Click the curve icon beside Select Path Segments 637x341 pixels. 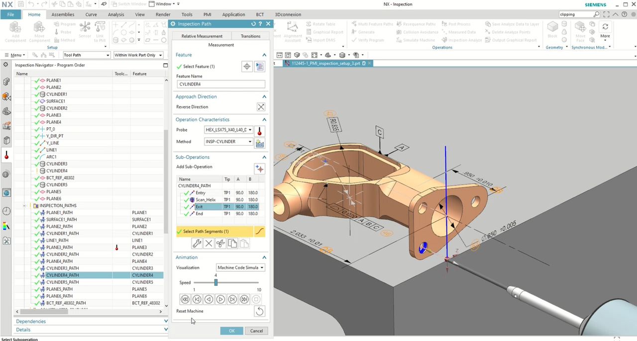tap(259, 232)
